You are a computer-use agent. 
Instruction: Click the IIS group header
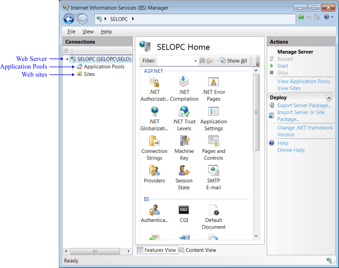coord(147,199)
